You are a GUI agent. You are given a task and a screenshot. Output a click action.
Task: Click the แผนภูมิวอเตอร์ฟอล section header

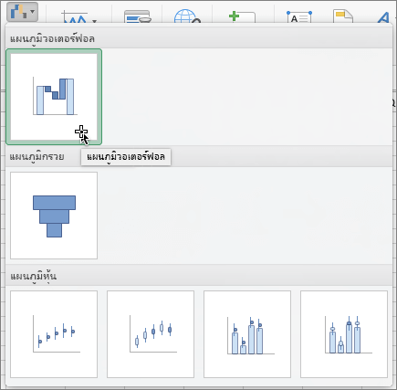point(52,39)
